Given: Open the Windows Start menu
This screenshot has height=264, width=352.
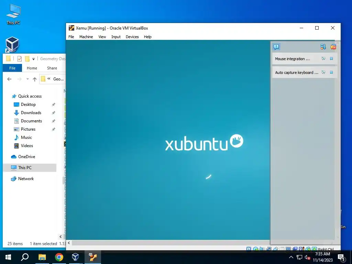Looking at the screenshot, I should pos(8,257).
